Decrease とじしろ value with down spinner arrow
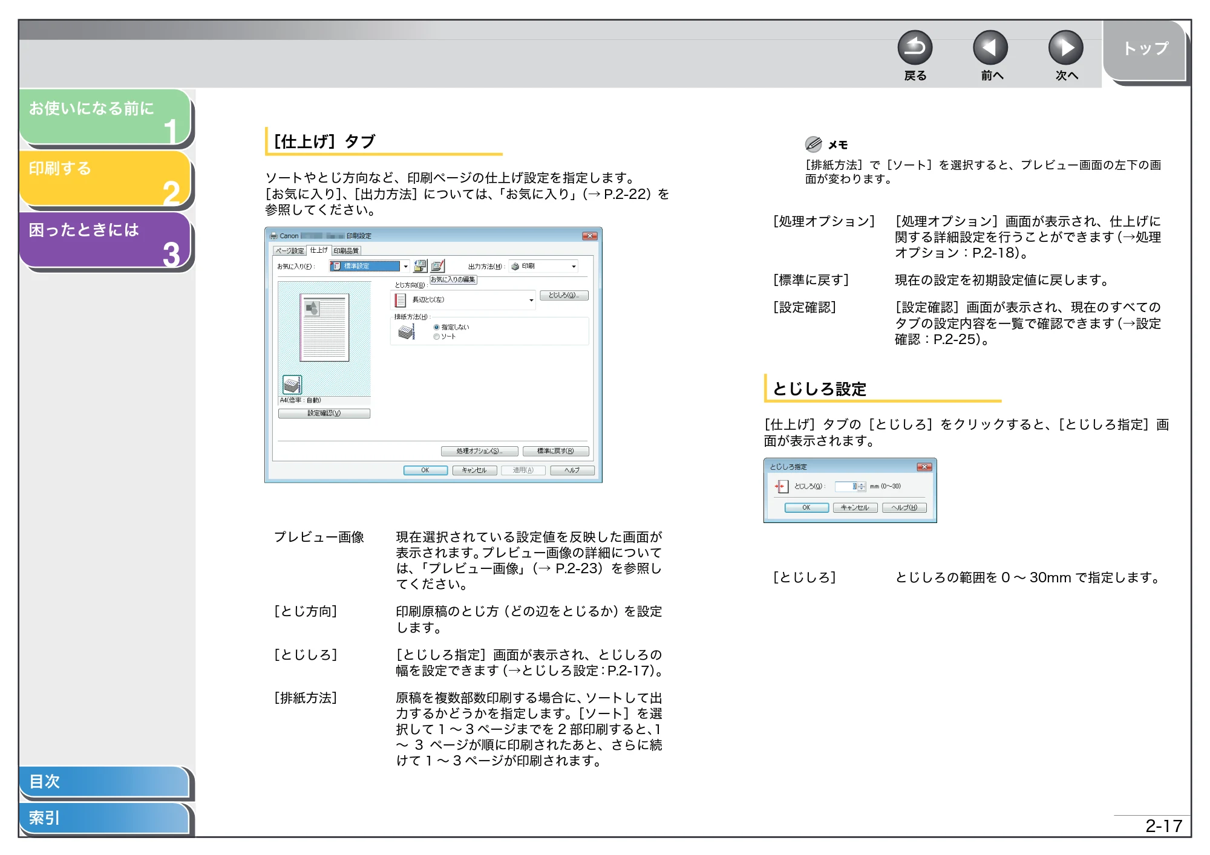The image size is (1210, 855). [x=862, y=489]
